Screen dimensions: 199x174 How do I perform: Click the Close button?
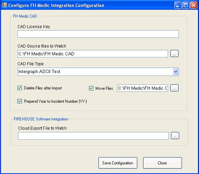(x=162, y=163)
